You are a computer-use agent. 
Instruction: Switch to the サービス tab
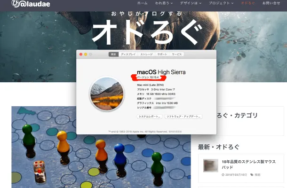[x=177, y=55]
